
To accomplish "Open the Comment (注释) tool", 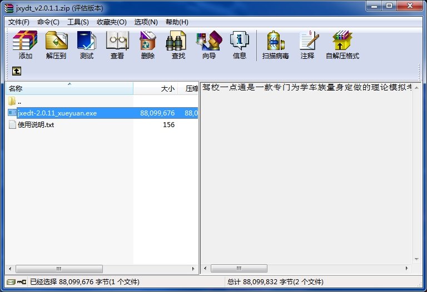I will coord(307,44).
